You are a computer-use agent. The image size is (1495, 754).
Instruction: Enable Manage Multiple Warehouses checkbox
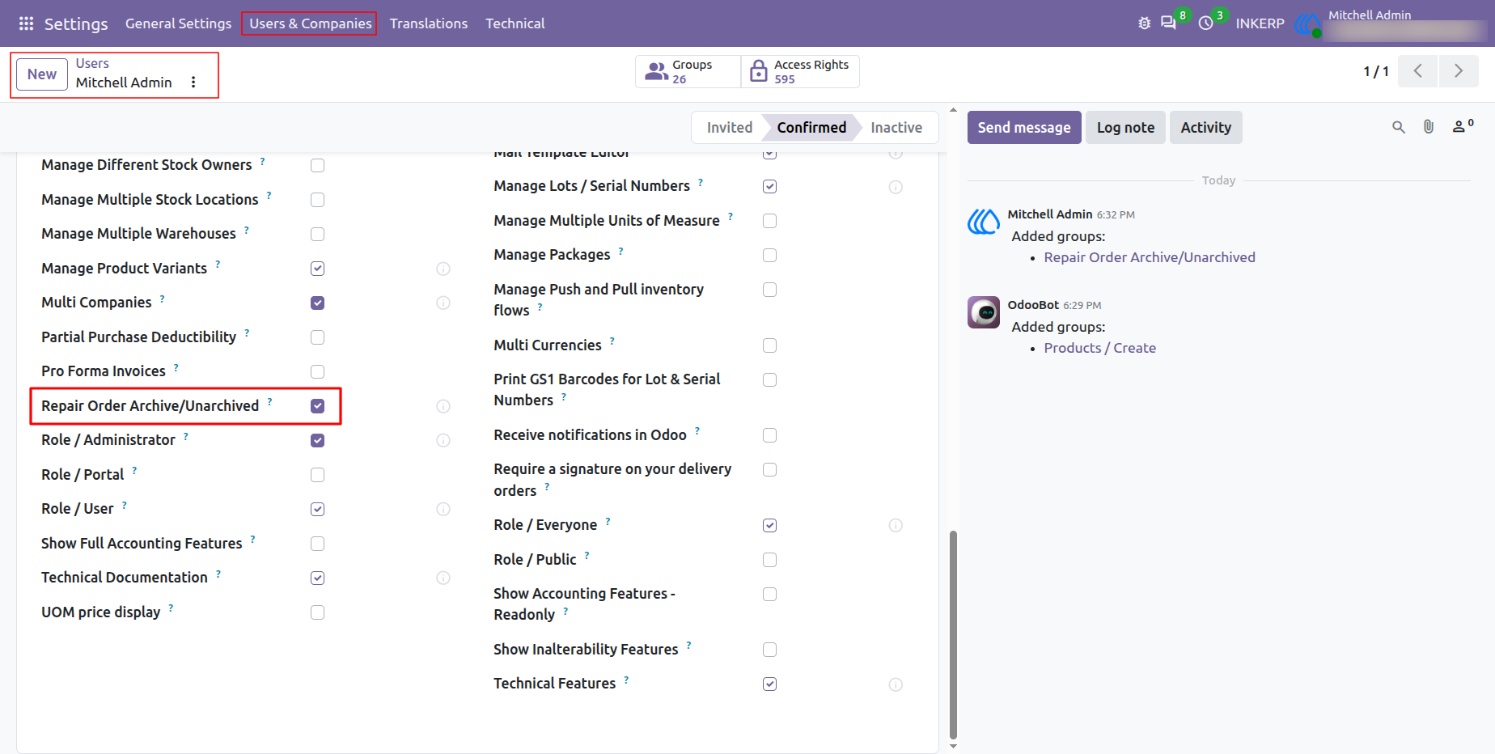(x=317, y=234)
